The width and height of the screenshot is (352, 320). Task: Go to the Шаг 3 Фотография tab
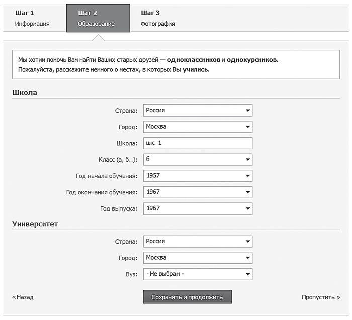click(158, 18)
